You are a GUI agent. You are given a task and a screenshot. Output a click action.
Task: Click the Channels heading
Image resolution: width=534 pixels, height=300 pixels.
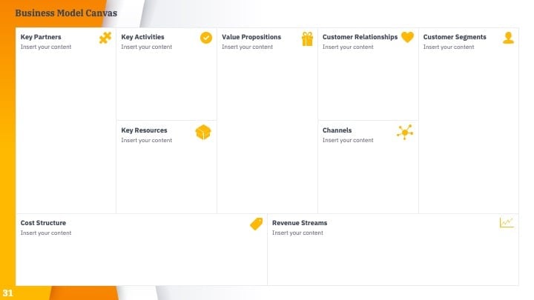coord(337,130)
